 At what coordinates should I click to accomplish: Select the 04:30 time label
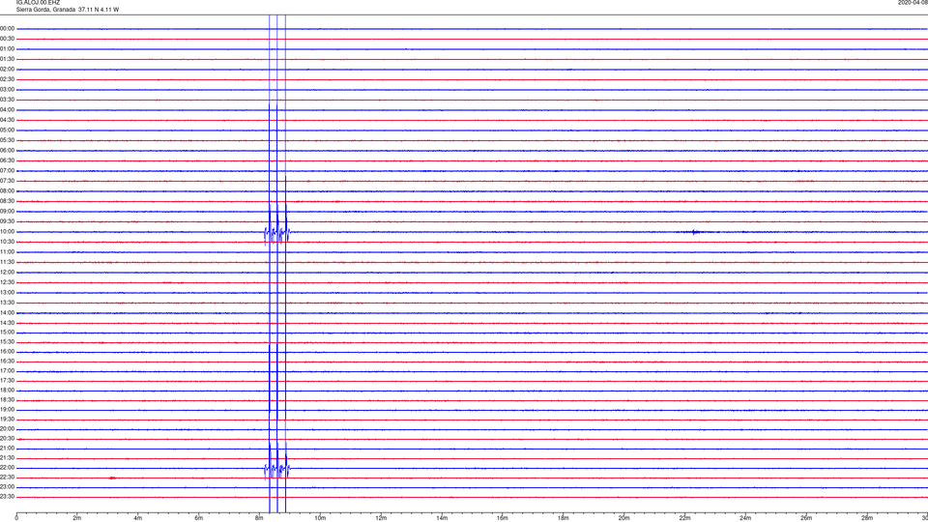tap(7, 120)
